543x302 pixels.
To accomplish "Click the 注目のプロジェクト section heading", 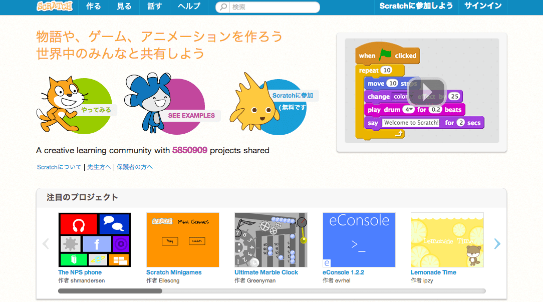I will (x=83, y=197).
